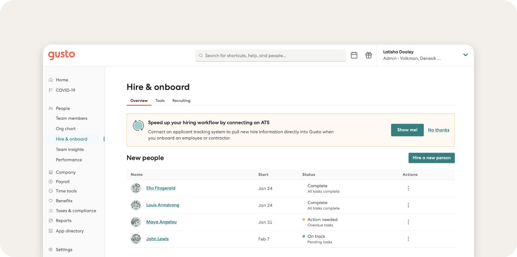Click the Latisha Dooley account name
The height and width of the screenshot is (257, 517).
click(x=398, y=52)
